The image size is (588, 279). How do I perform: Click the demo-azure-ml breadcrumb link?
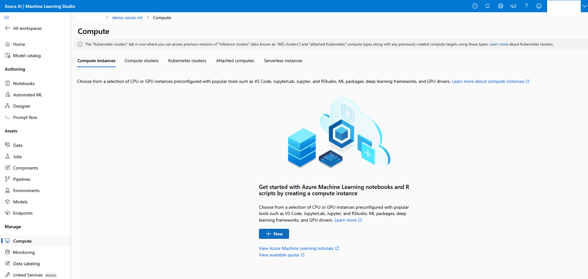pos(127,18)
